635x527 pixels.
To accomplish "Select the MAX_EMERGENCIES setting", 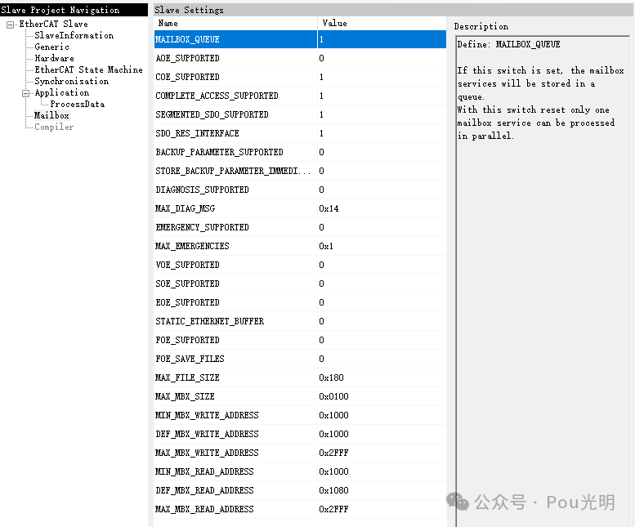I will [300, 246].
